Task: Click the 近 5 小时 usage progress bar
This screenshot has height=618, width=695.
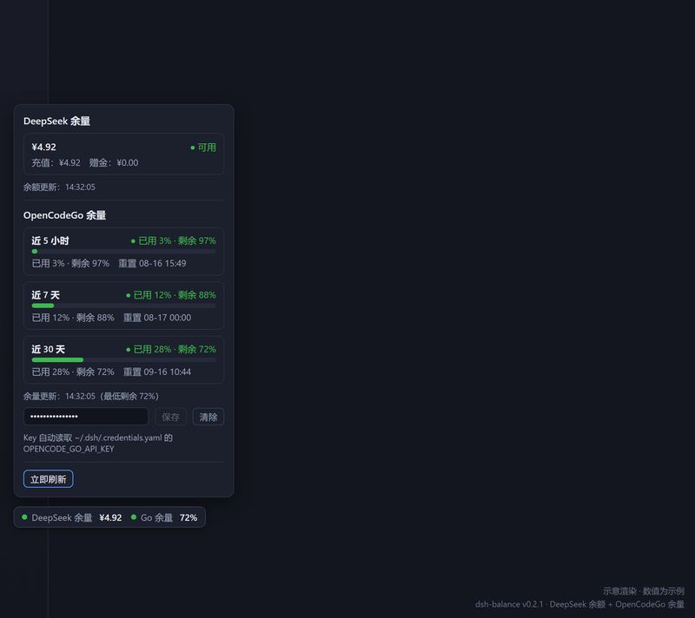Action: coord(123,252)
